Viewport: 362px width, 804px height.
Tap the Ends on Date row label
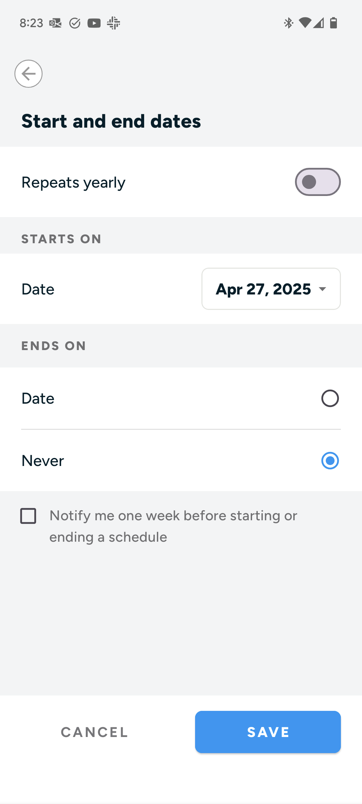pyautogui.click(x=38, y=398)
